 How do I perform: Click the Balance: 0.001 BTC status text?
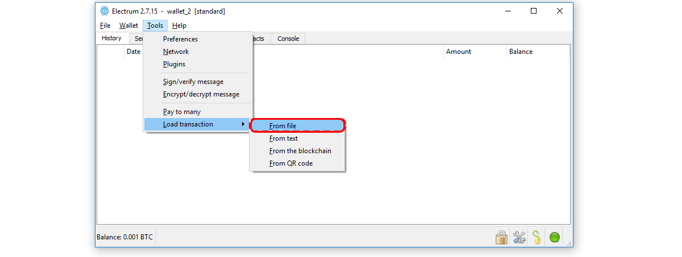pyautogui.click(x=124, y=237)
